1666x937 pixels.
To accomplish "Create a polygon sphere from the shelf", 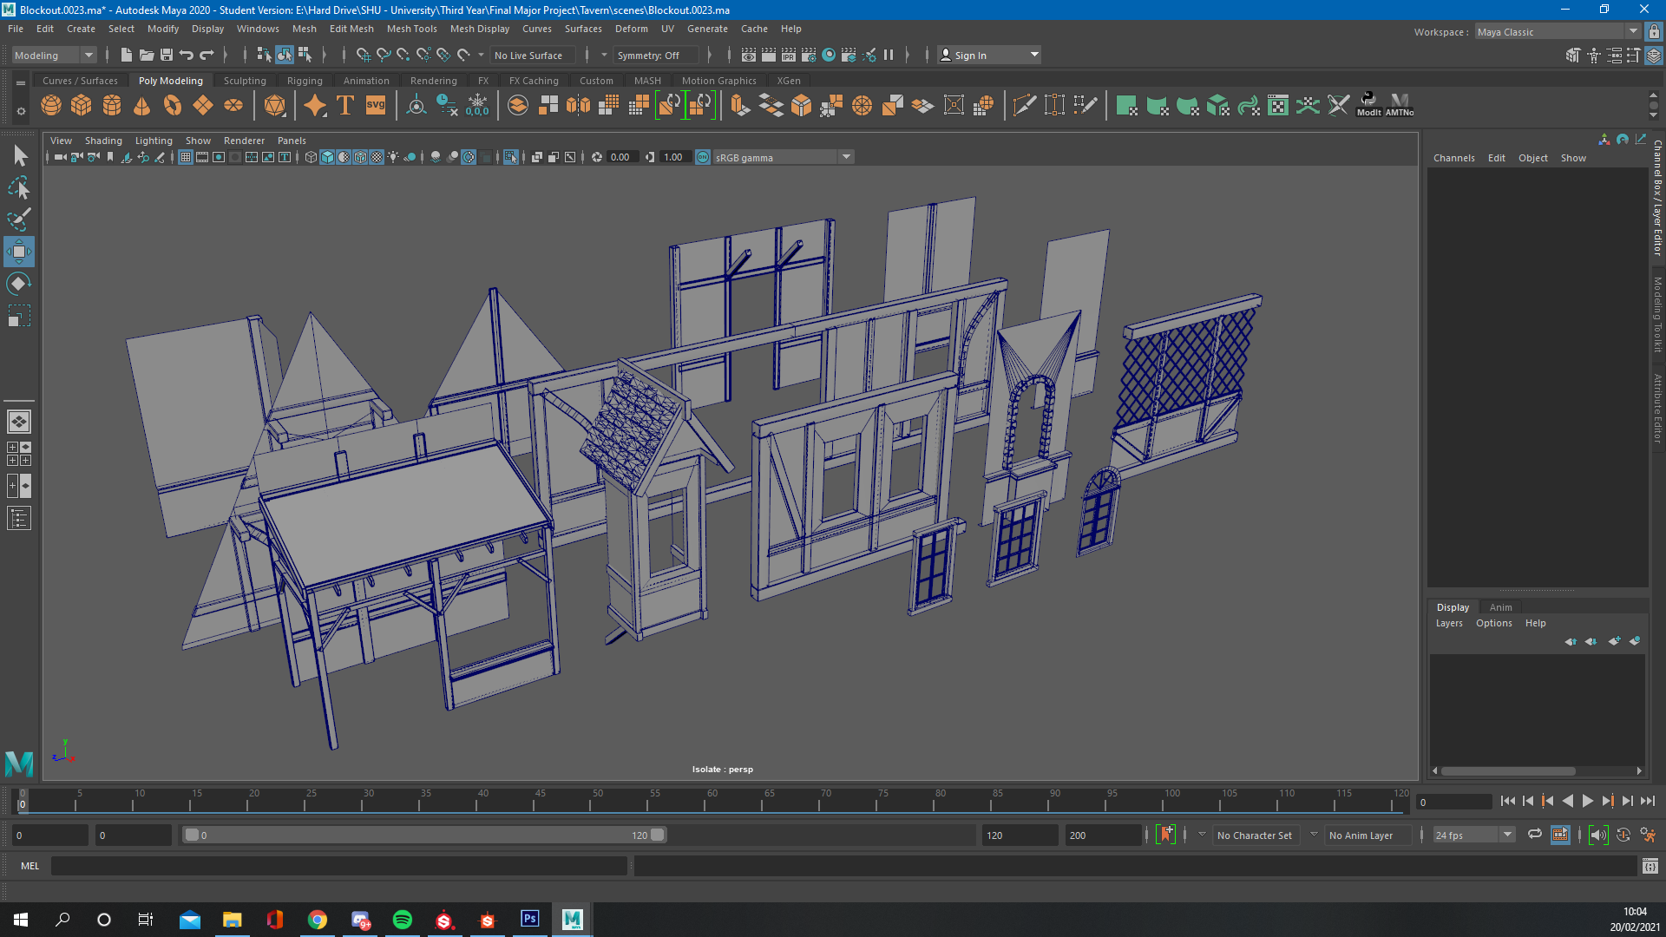I will (x=51, y=106).
